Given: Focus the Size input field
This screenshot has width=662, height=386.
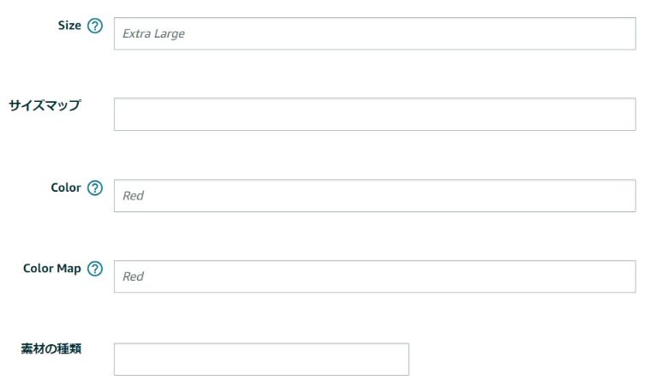Looking at the screenshot, I should (374, 33).
